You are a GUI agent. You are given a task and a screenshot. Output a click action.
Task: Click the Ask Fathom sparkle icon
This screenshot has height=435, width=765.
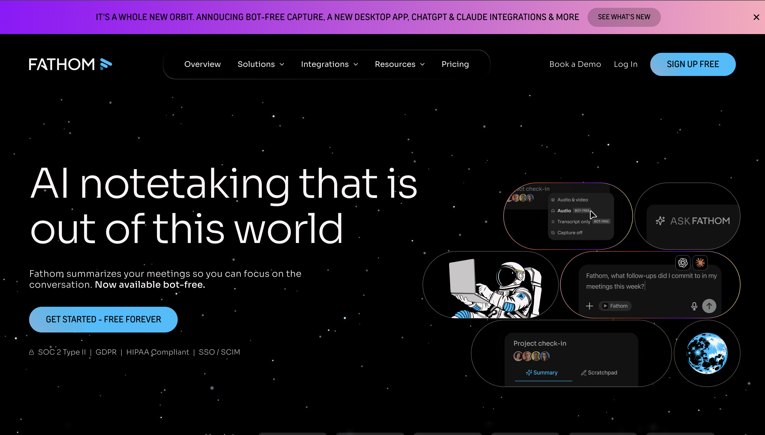click(x=660, y=221)
